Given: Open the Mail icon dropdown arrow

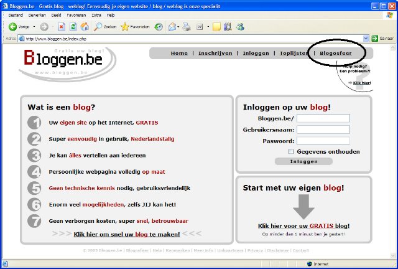Looking at the screenshot, I should pos(178,27).
